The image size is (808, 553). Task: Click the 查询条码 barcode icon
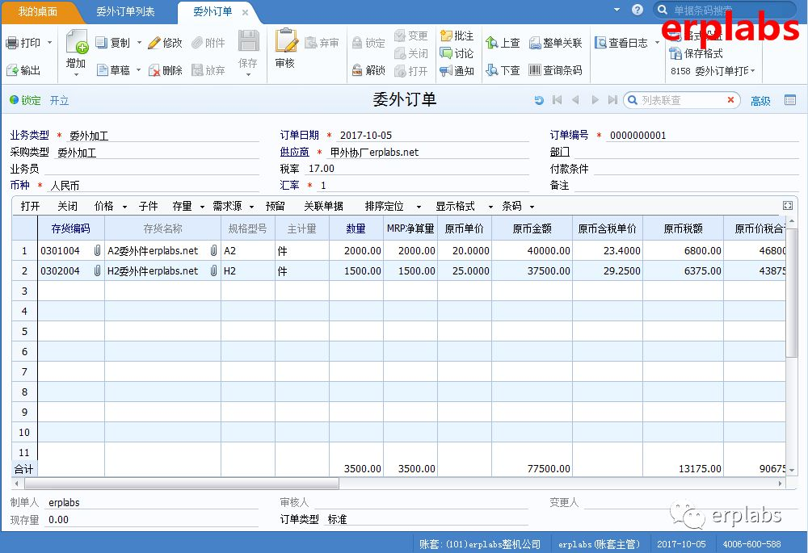pos(535,70)
